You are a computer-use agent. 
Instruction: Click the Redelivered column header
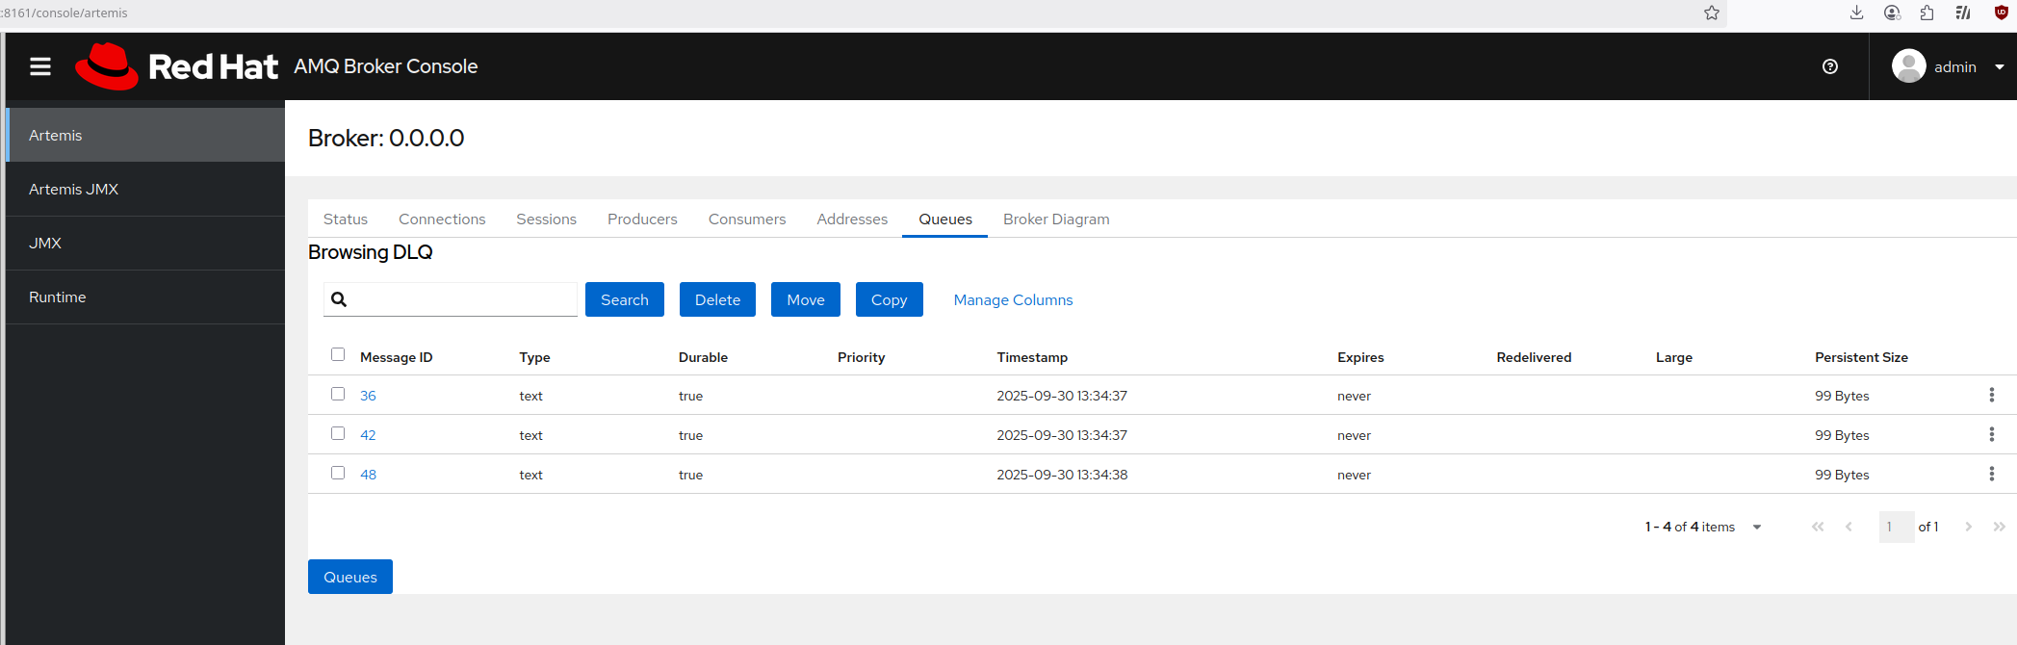click(x=1534, y=357)
